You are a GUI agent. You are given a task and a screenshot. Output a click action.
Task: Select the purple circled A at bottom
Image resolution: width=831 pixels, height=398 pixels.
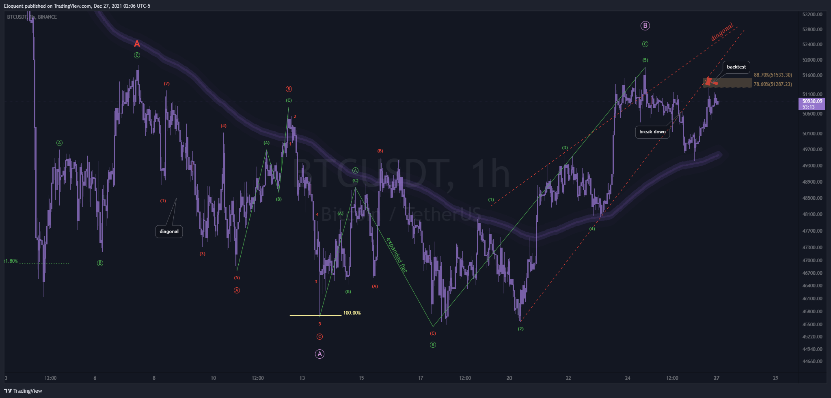(x=319, y=354)
